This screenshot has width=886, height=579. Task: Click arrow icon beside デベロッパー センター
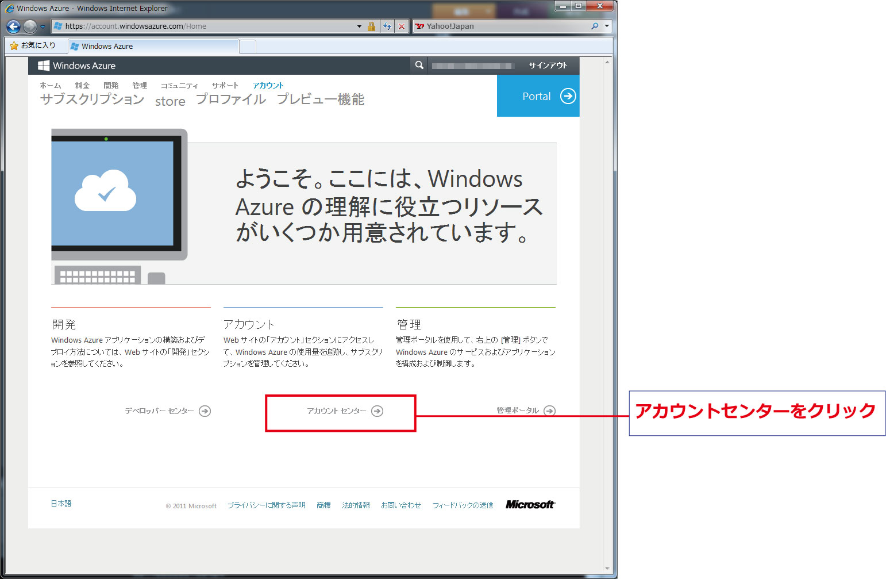[205, 411]
